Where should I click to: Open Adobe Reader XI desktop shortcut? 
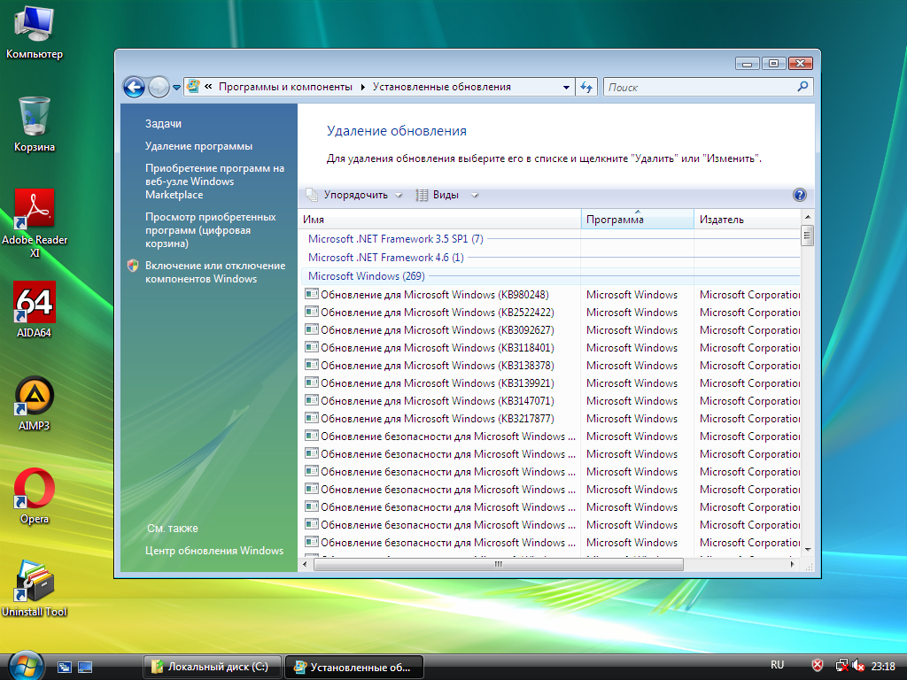coord(35,209)
